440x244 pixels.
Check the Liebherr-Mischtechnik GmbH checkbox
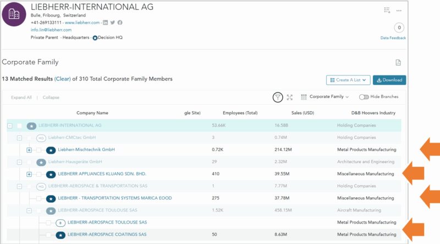(x=39, y=150)
